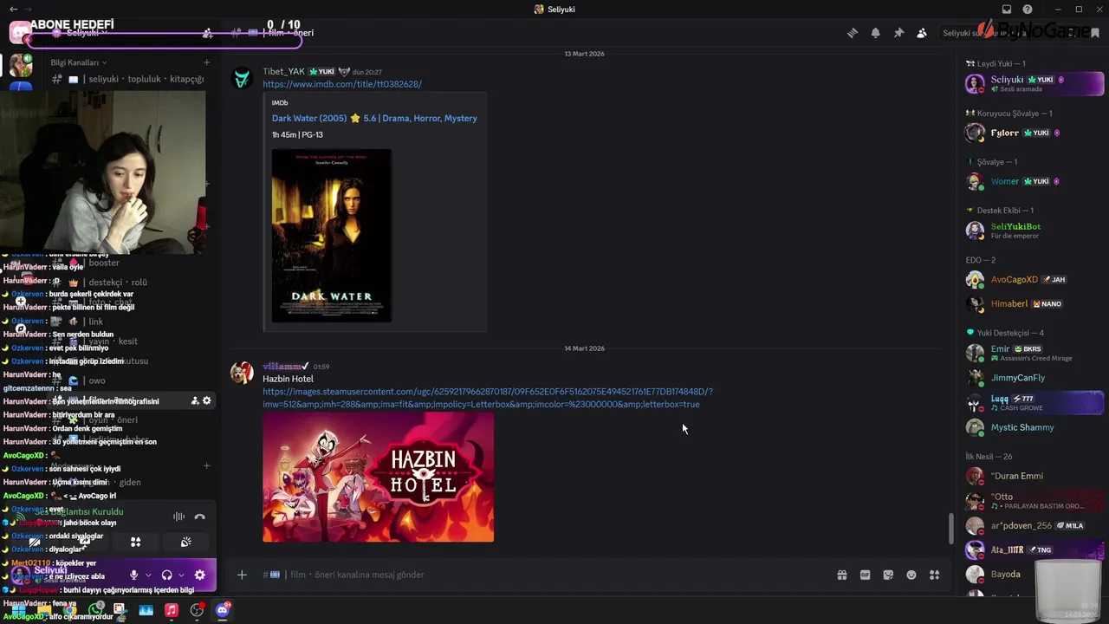Open the headphone output options arrow
This screenshot has height=624, width=1109.
181,575
